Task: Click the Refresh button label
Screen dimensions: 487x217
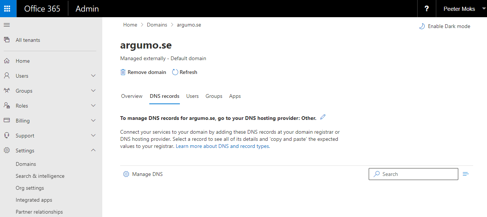Action: tap(188, 72)
